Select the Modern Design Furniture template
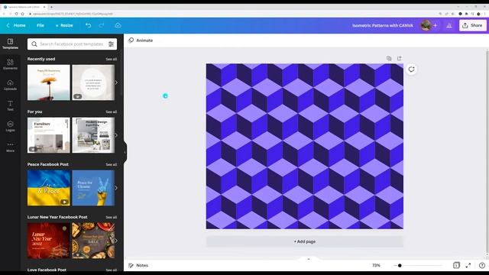 93,135
